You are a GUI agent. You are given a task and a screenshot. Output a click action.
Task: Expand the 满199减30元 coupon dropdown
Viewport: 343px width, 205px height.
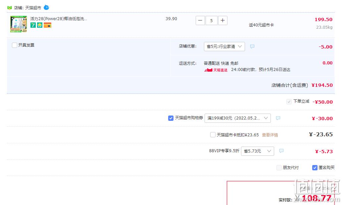pos(238,118)
